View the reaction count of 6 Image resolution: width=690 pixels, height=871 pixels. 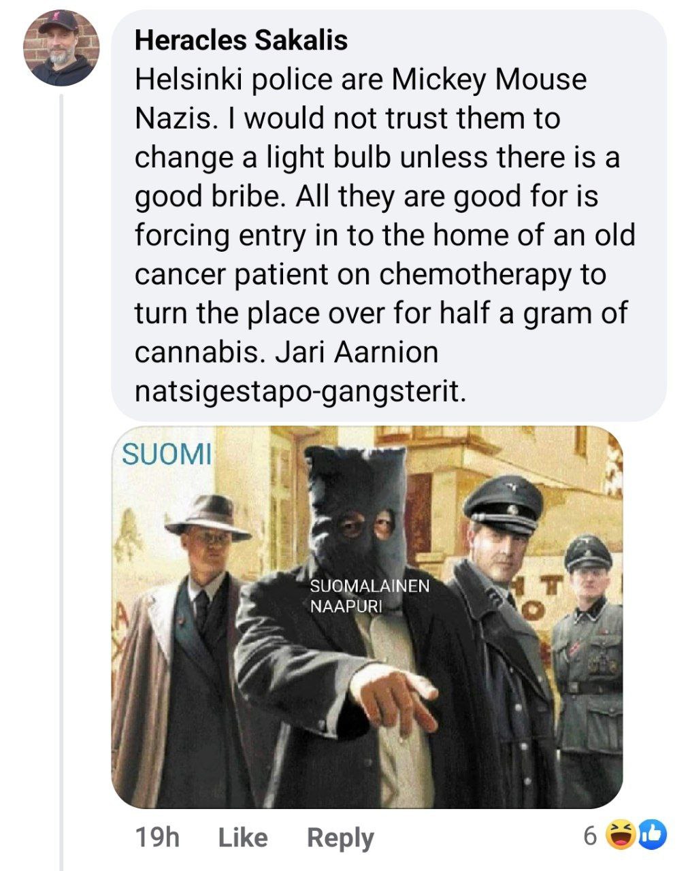(x=591, y=836)
